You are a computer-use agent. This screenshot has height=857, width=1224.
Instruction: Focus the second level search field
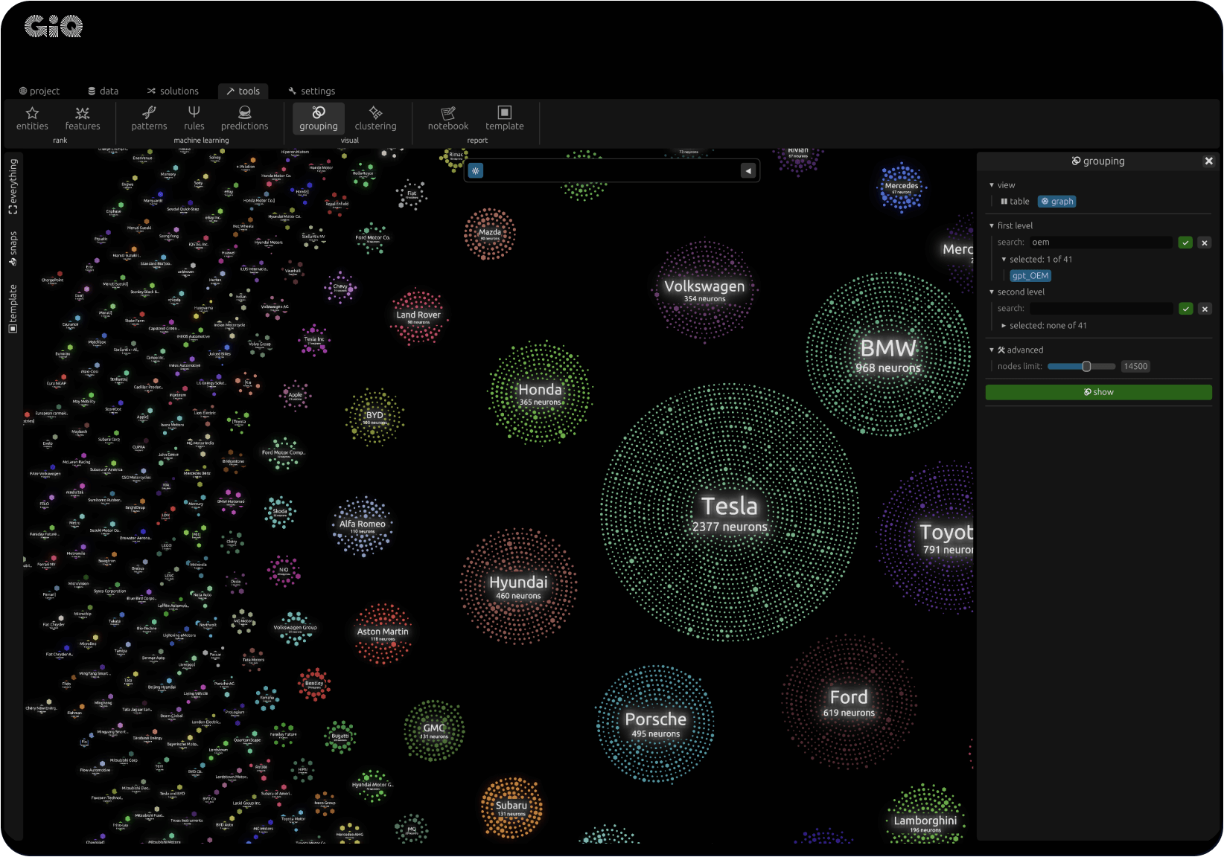[1101, 309]
